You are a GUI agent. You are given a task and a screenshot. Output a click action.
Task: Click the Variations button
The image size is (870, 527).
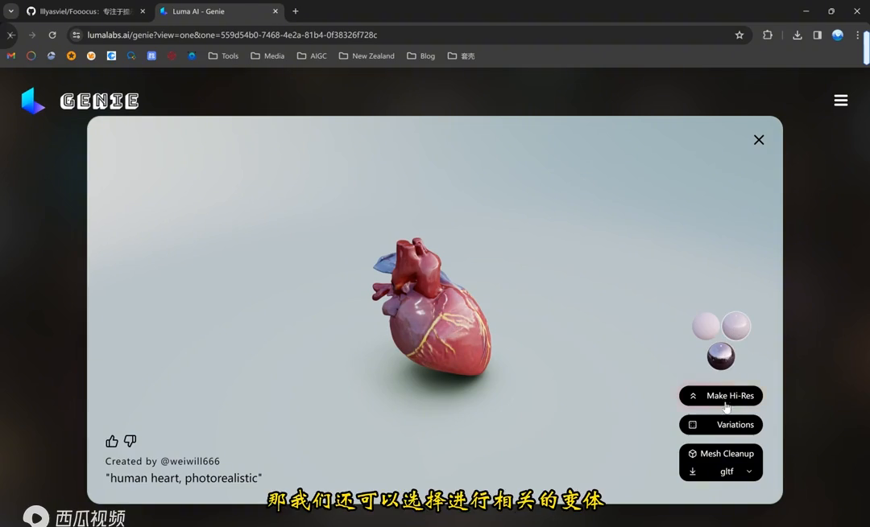click(721, 425)
